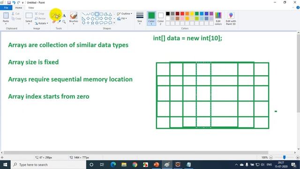Open Edit colors dialog

click(218, 18)
